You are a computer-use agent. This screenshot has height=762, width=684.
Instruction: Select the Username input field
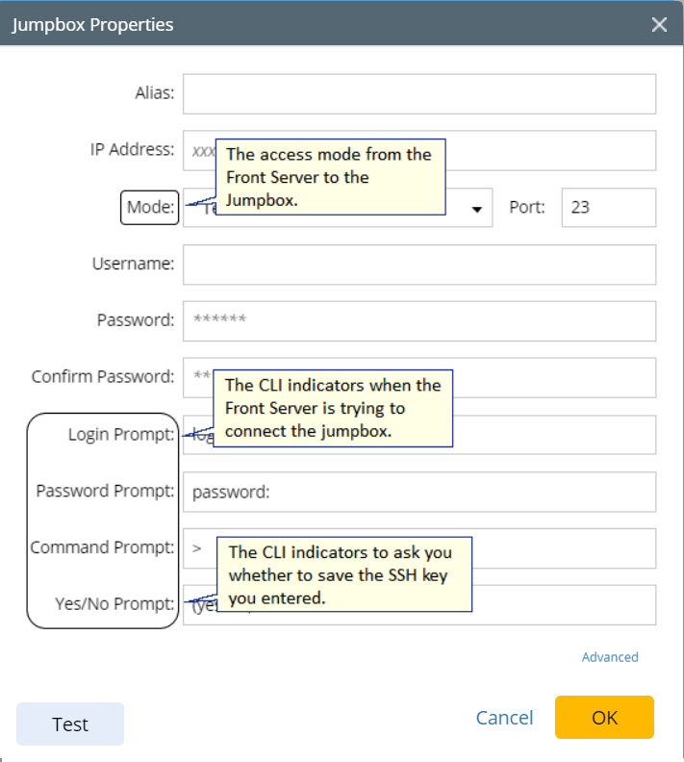coord(419,265)
